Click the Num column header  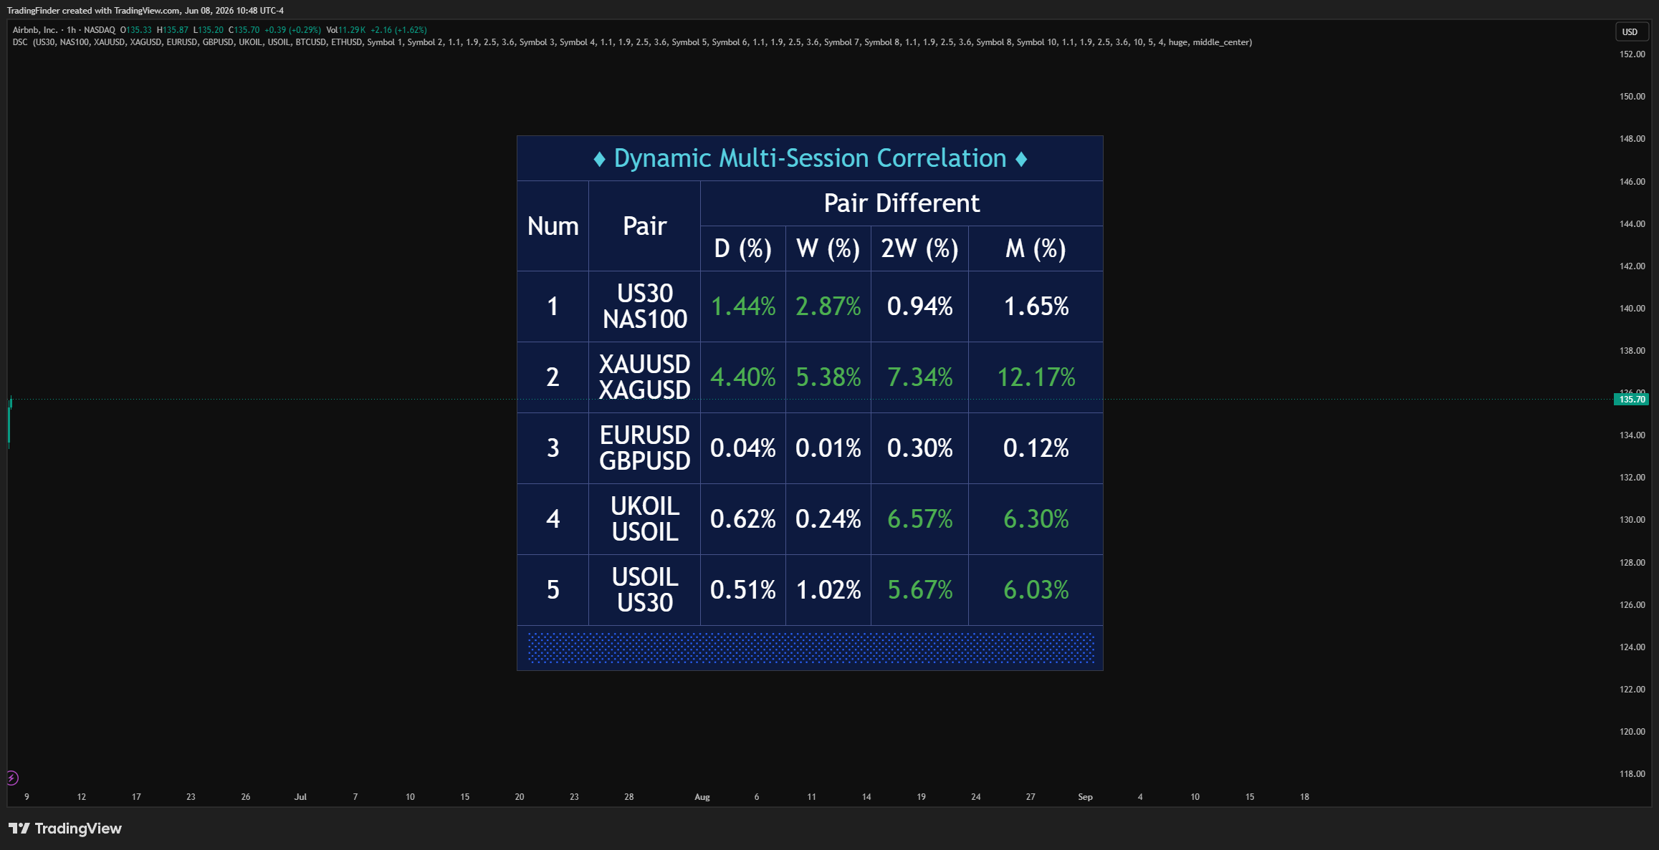(x=553, y=226)
